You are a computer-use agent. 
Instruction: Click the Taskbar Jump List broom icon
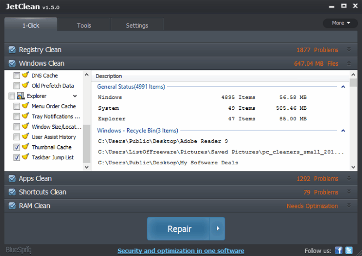(26, 157)
